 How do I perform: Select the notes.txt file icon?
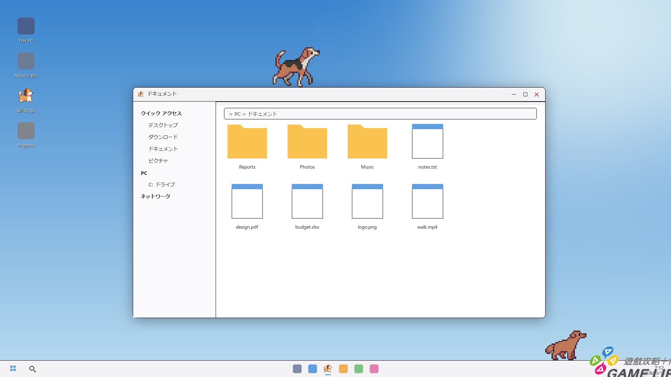(427, 141)
